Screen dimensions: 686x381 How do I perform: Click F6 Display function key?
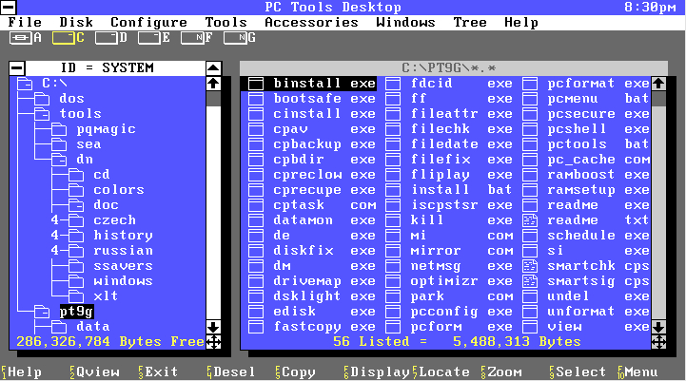click(377, 372)
